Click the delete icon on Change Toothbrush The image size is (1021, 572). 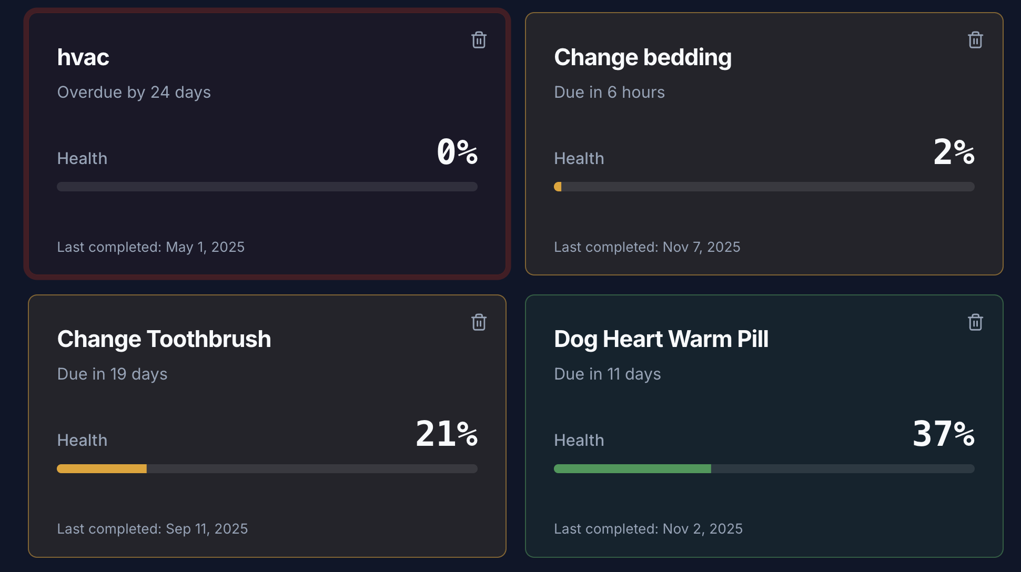coord(479,322)
